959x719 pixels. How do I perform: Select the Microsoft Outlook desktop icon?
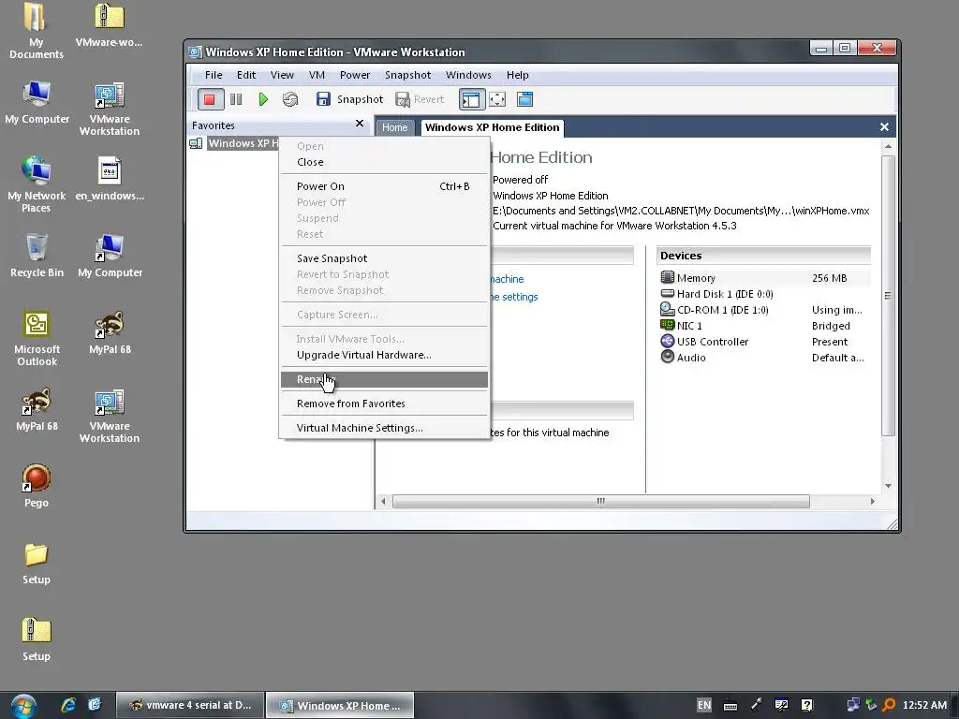point(37,339)
